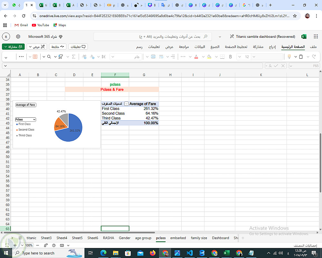Click the conditional formatting table icon
The image size is (322, 258).
[35, 57]
